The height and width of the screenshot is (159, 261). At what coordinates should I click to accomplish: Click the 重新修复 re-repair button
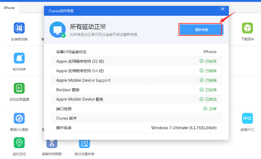201,29
